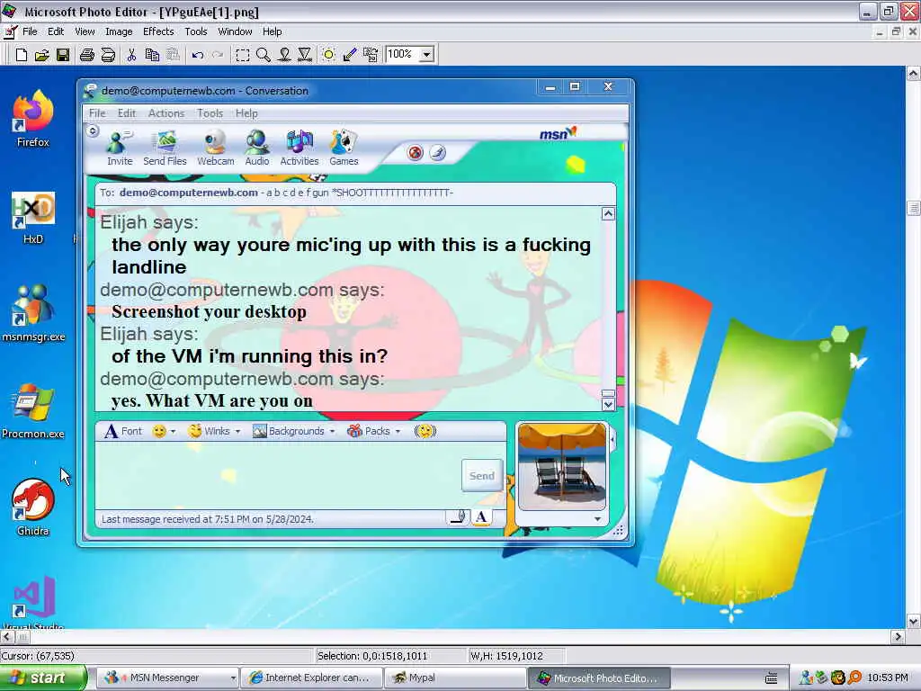
Task: Create a new image with the New toolbar icon
Action: 22,55
